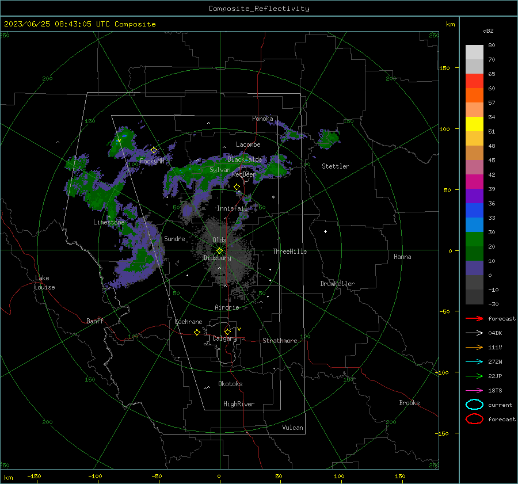Click the Limestone label
Image resolution: width=518 pixels, height=484 pixels.
click(x=109, y=222)
